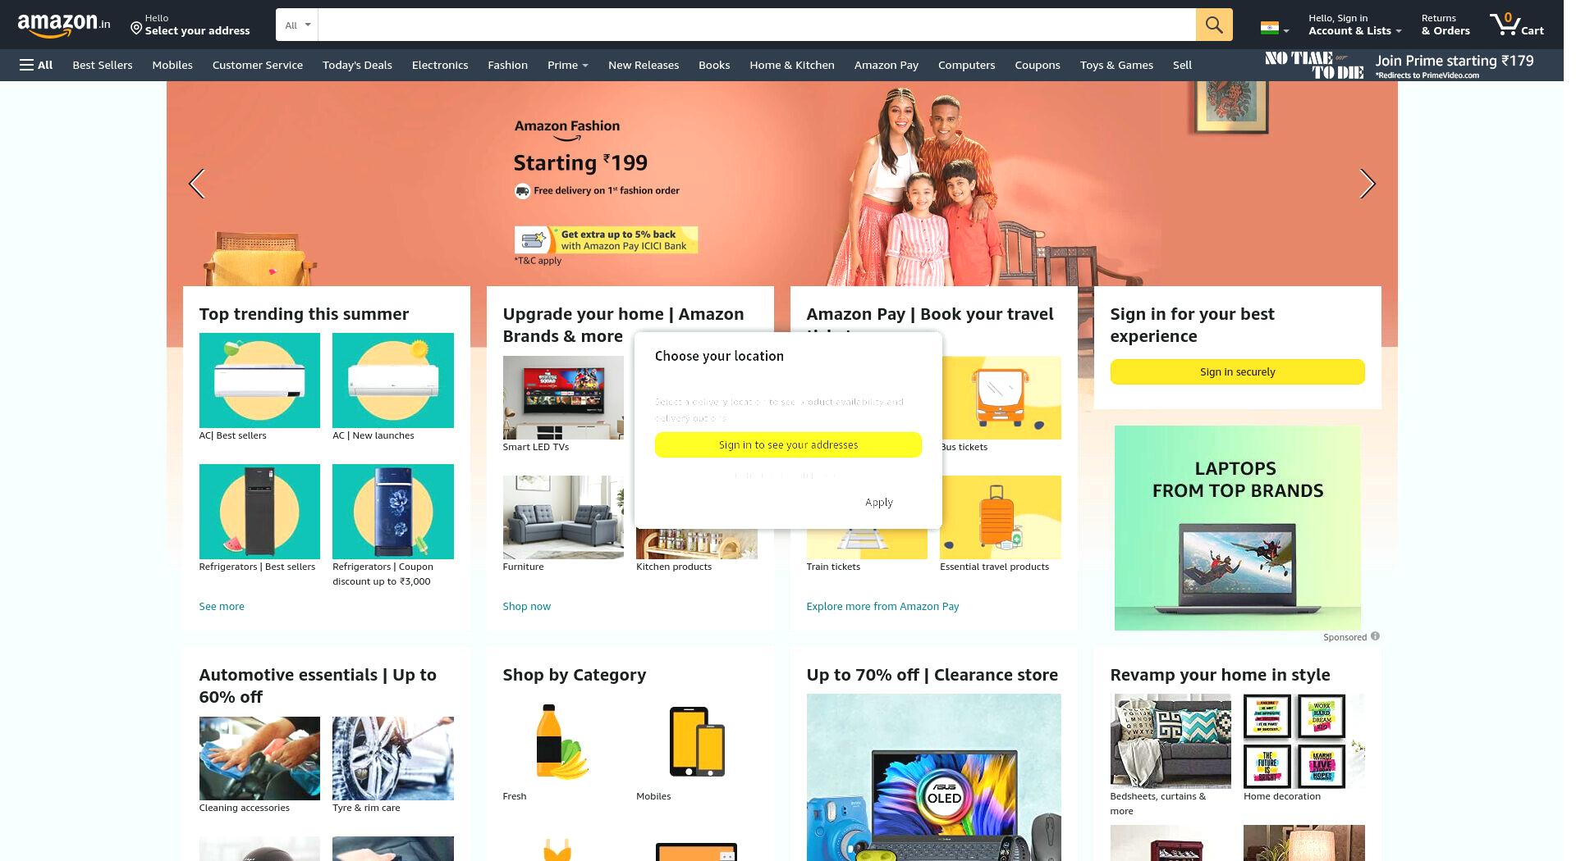Click See more under summer trends
Viewport: 1576px width, 861px height.
(222, 606)
